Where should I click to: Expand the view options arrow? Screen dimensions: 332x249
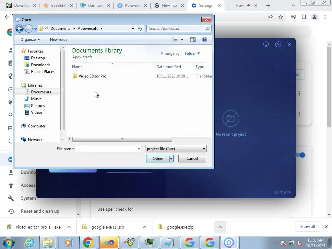click(182, 40)
